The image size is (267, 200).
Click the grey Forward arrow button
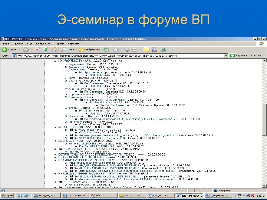pos(26,50)
